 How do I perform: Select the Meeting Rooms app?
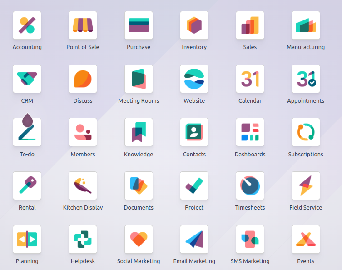pos(139,79)
